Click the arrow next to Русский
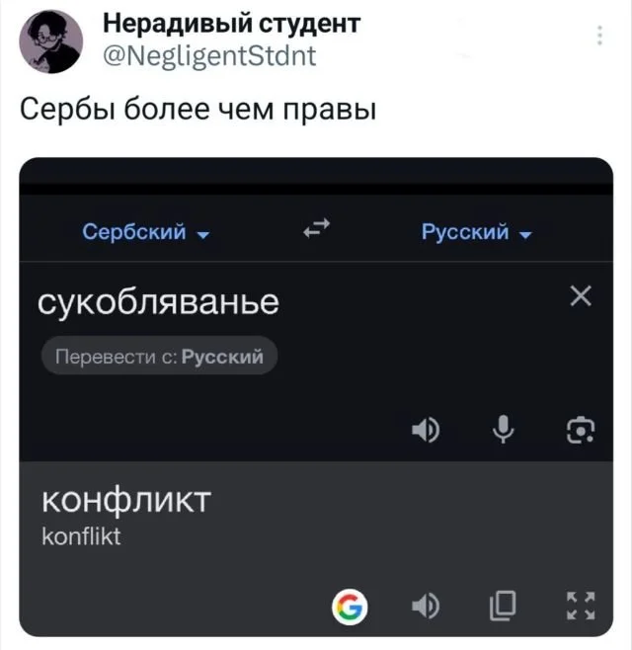Viewport: 632px width, 650px height. 525,235
